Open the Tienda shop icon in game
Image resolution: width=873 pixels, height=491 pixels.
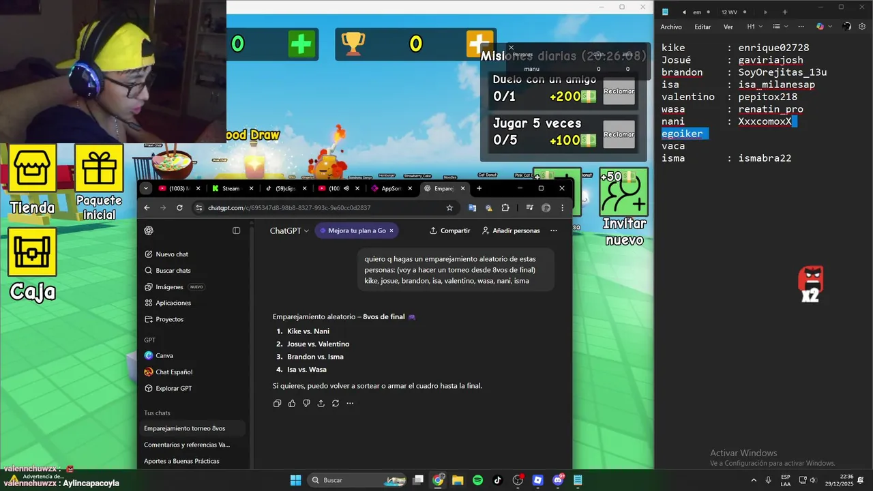(x=31, y=168)
